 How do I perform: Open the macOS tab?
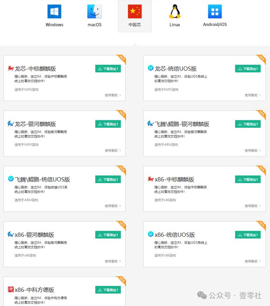click(x=94, y=16)
